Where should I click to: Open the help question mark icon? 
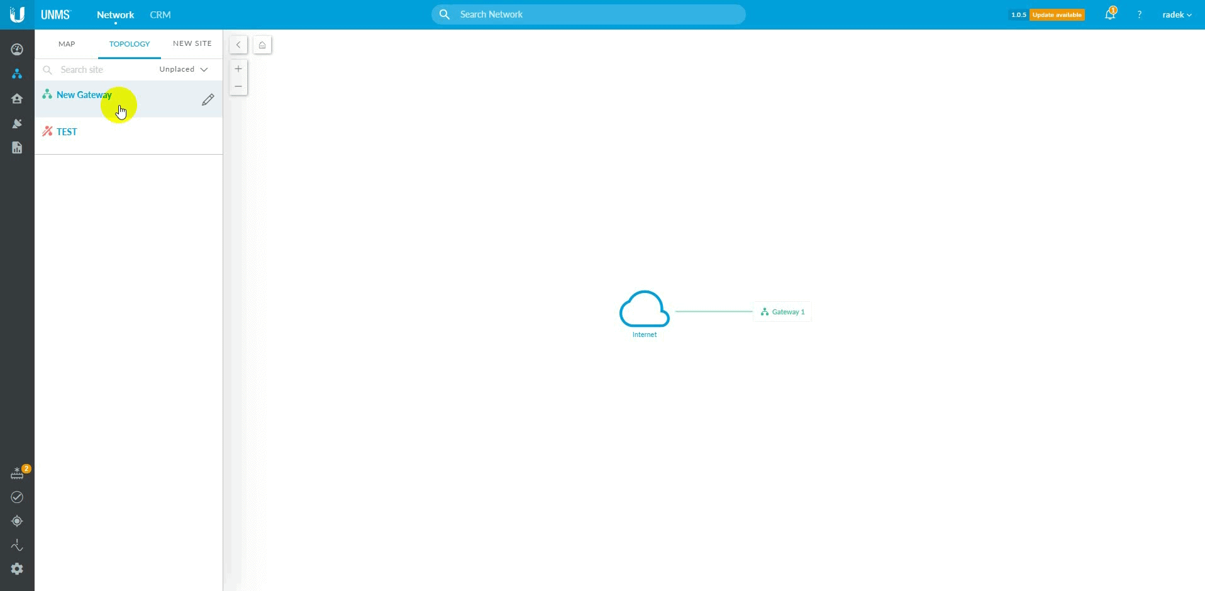pos(1139,14)
